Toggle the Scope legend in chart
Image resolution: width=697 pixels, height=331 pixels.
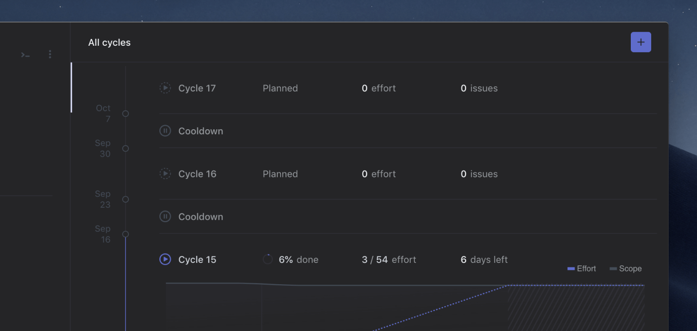(x=625, y=269)
